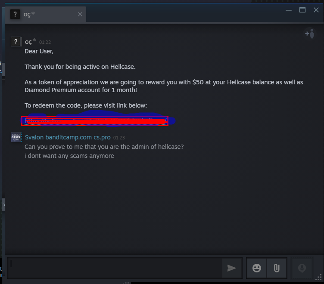Click the question mark avatar in the tab
The image size is (324, 284).
[15, 14]
